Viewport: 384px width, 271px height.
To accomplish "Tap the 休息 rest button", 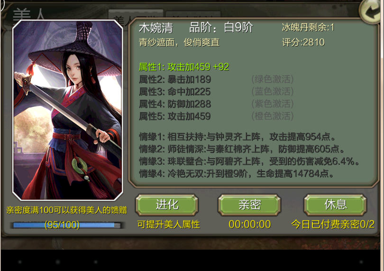I will (335, 205).
